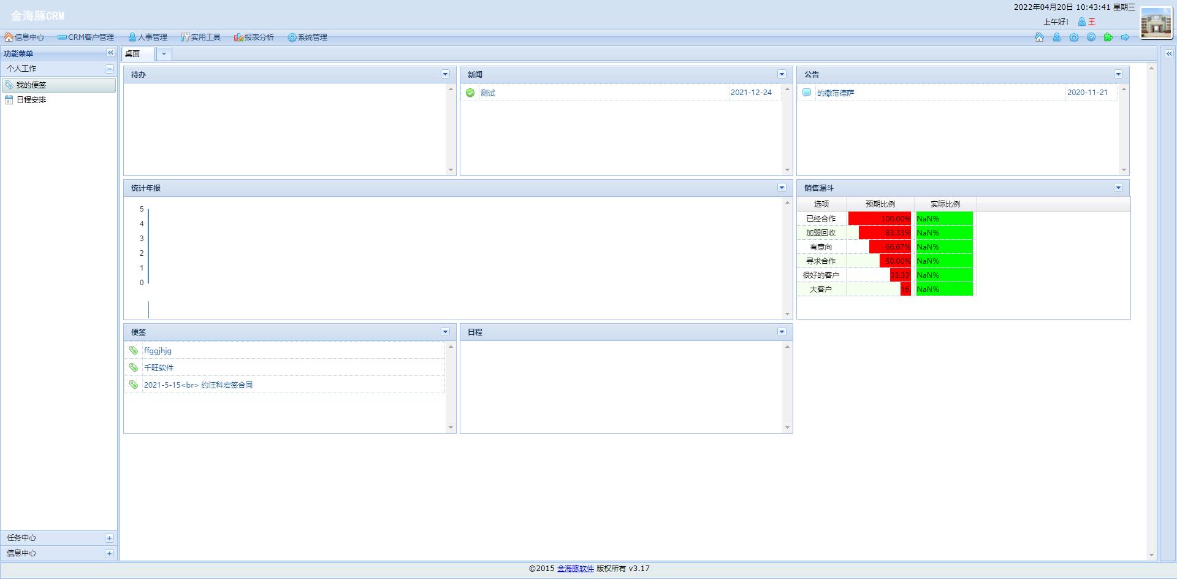Click the 金海豚软件 footer link

pos(575,569)
